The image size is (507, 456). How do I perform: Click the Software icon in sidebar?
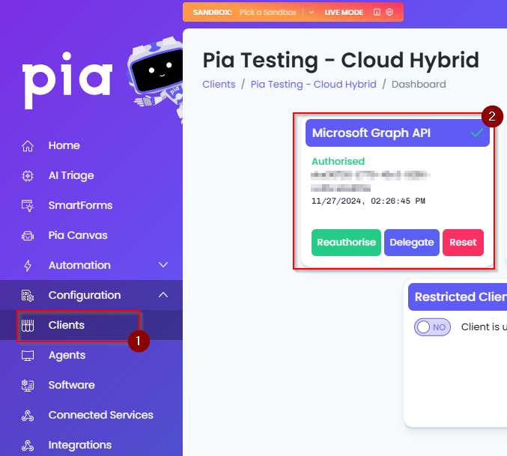coord(28,385)
